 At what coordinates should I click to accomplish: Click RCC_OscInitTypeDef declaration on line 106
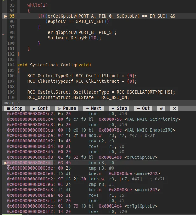point(50,76)
